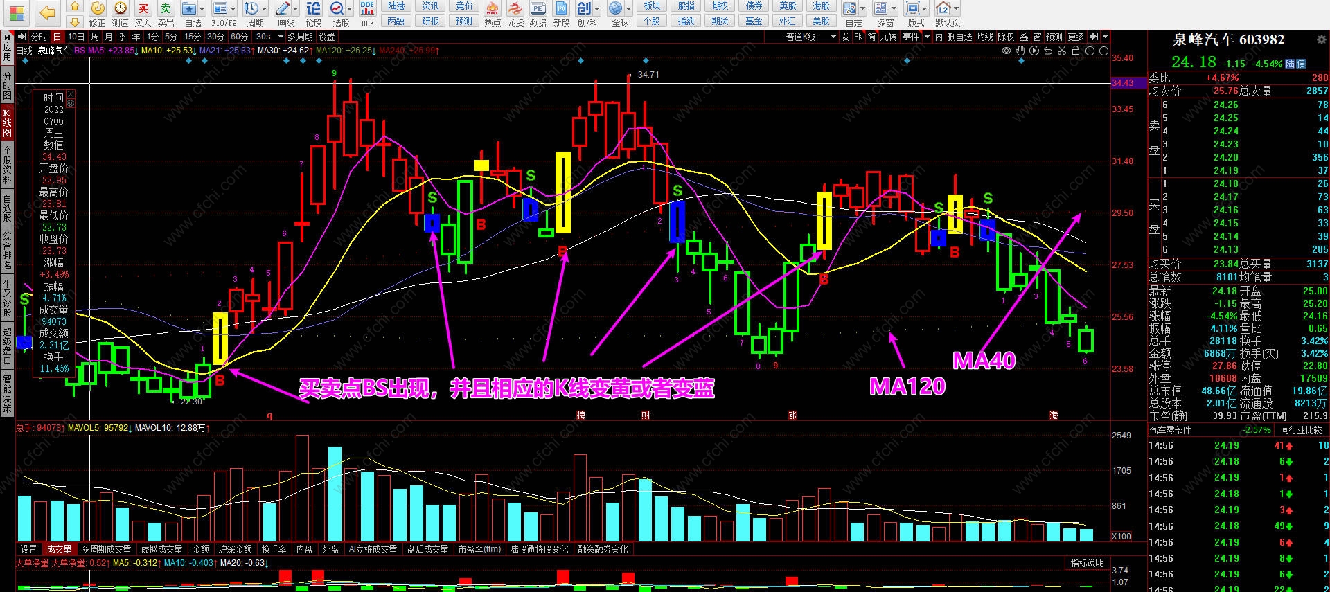Toggle the chart lock icon
Image resolution: width=1330 pixels, height=592 pixels.
coord(1076,51)
